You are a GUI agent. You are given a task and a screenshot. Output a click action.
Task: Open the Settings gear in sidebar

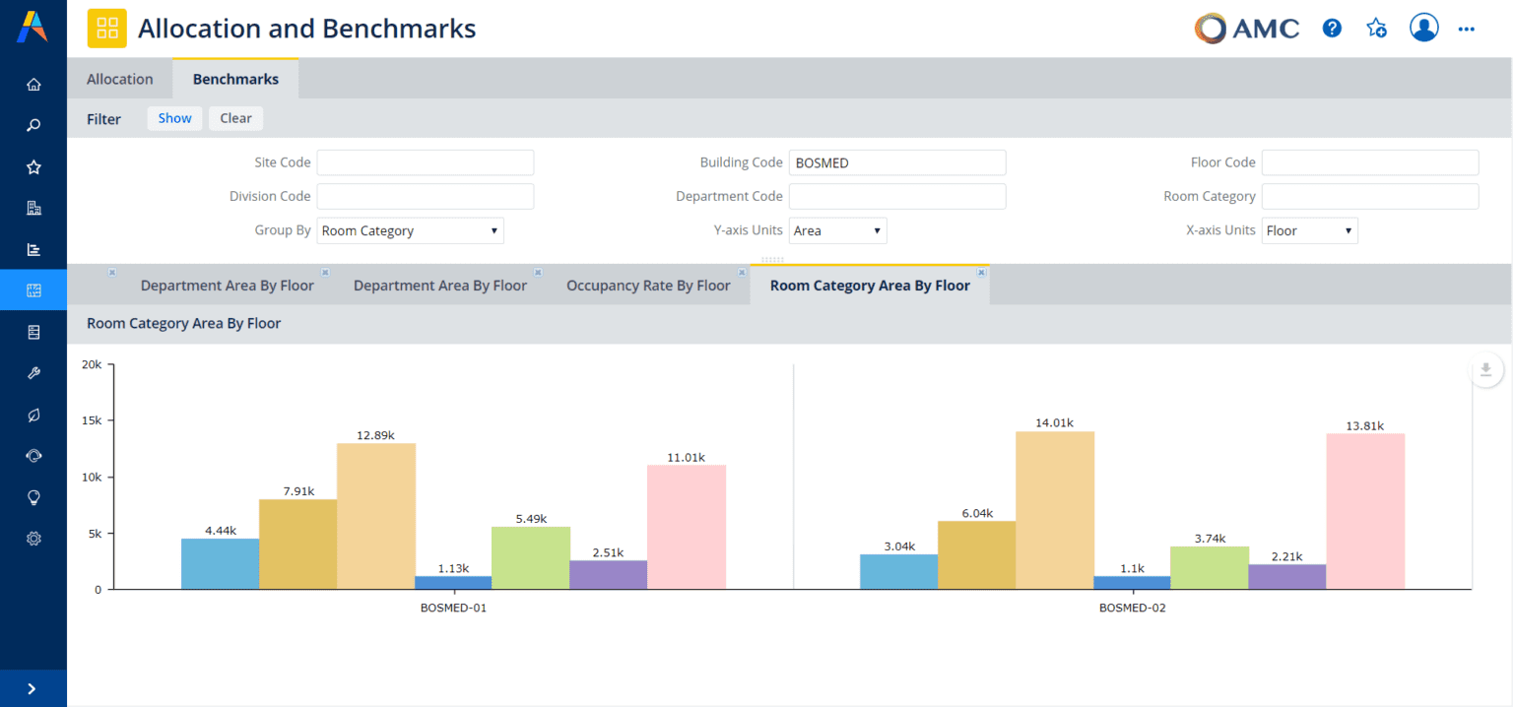click(33, 538)
